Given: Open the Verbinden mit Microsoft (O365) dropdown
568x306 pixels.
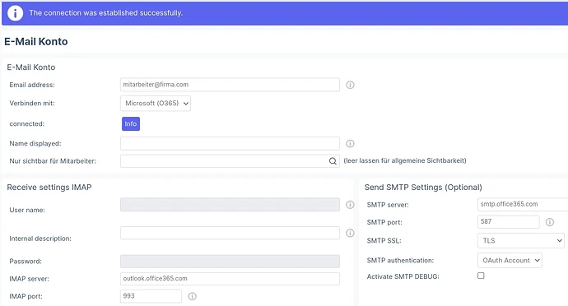Looking at the screenshot, I should click(x=156, y=103).
